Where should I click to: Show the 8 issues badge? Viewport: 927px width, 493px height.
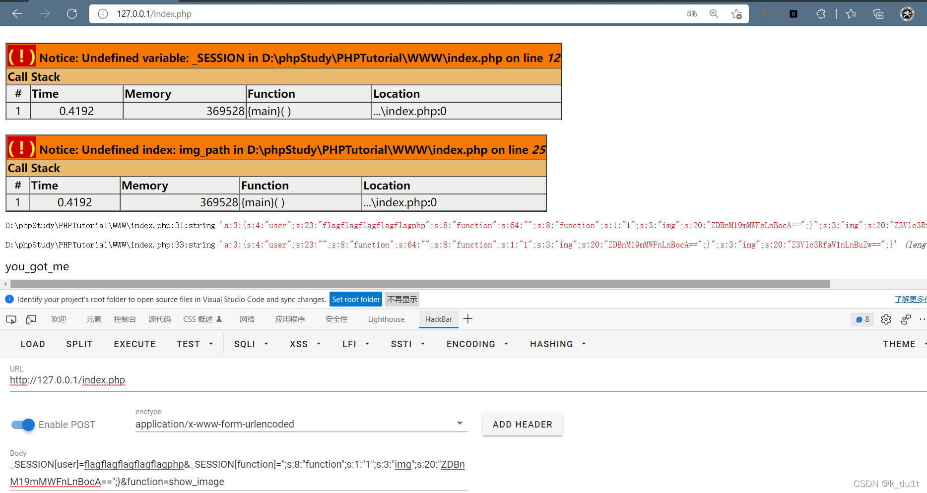click(x=862, y=319)
